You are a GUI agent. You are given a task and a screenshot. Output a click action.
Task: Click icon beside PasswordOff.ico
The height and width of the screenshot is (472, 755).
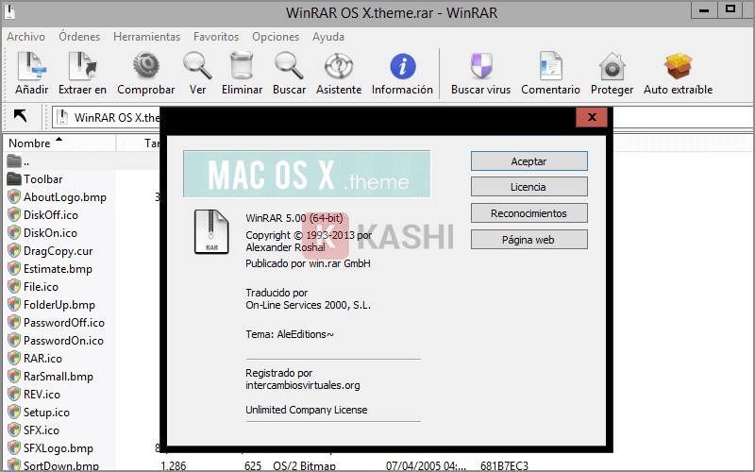tap(14, 322)
